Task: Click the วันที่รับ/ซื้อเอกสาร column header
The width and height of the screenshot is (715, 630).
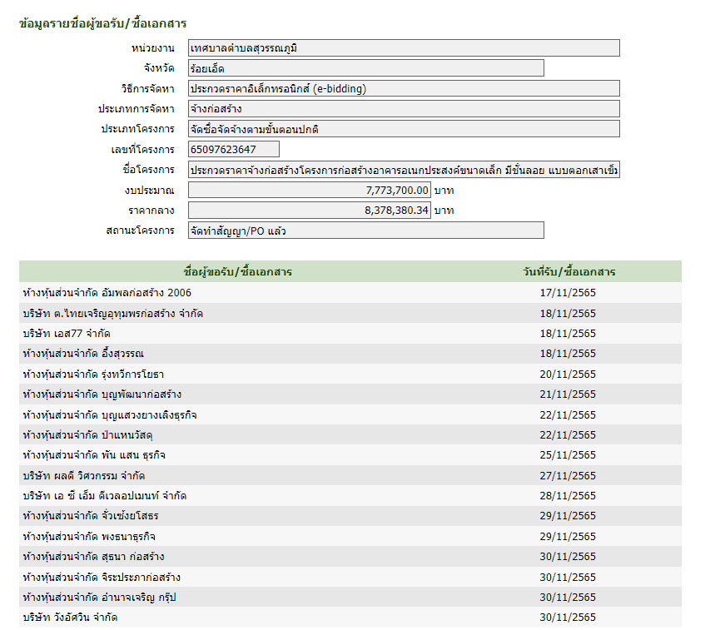Action: pyautogui.click(x=569, y=272)
